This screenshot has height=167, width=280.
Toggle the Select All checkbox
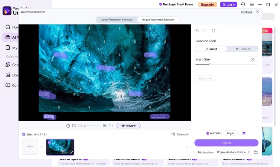click(23, 134)
